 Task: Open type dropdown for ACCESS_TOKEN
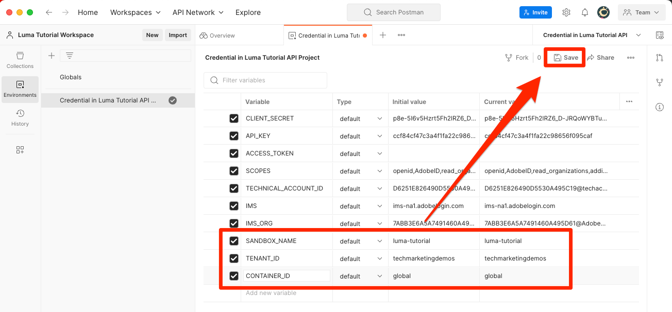point(361,153)
